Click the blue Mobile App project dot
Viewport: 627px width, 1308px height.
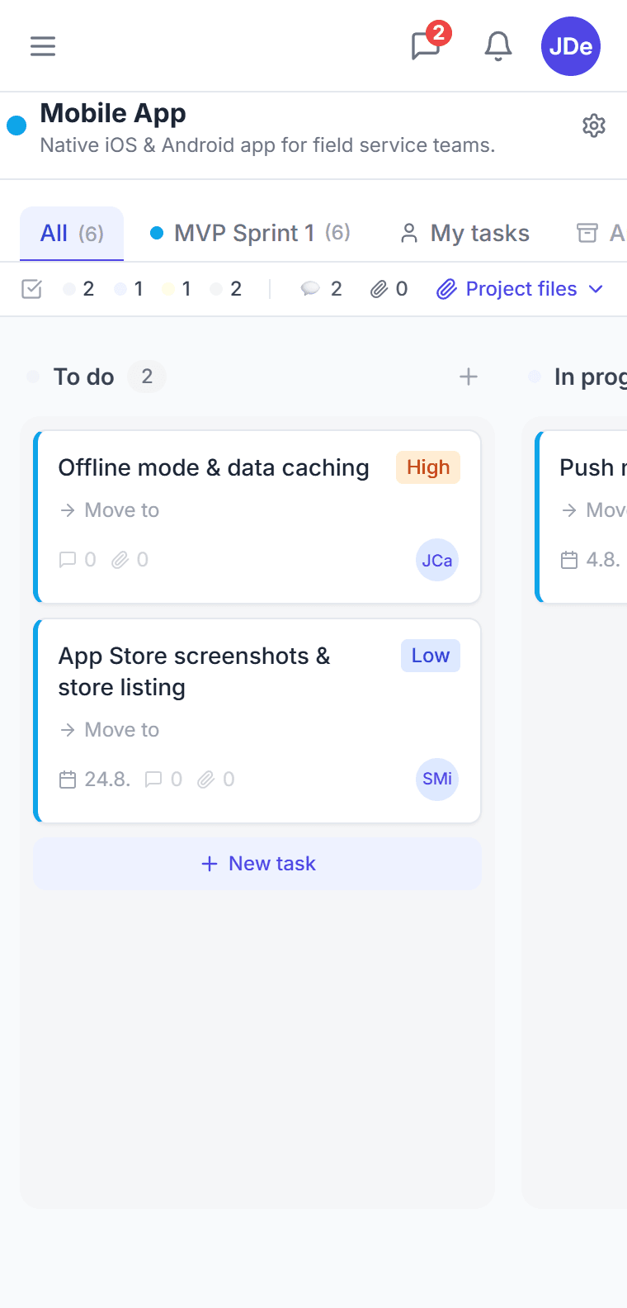[x=16, y=126]
